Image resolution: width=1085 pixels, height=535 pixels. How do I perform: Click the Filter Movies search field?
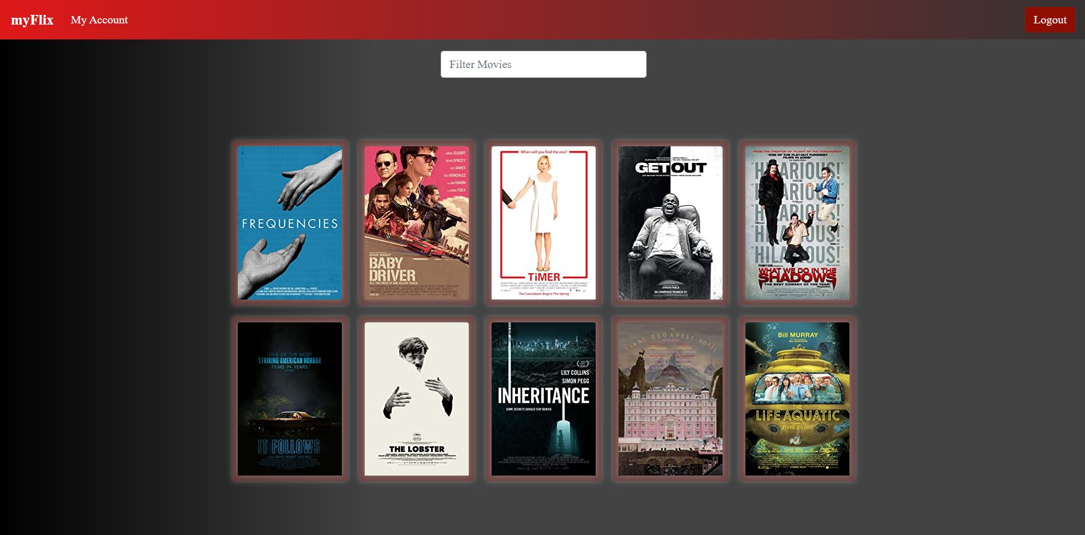(543, 64)
